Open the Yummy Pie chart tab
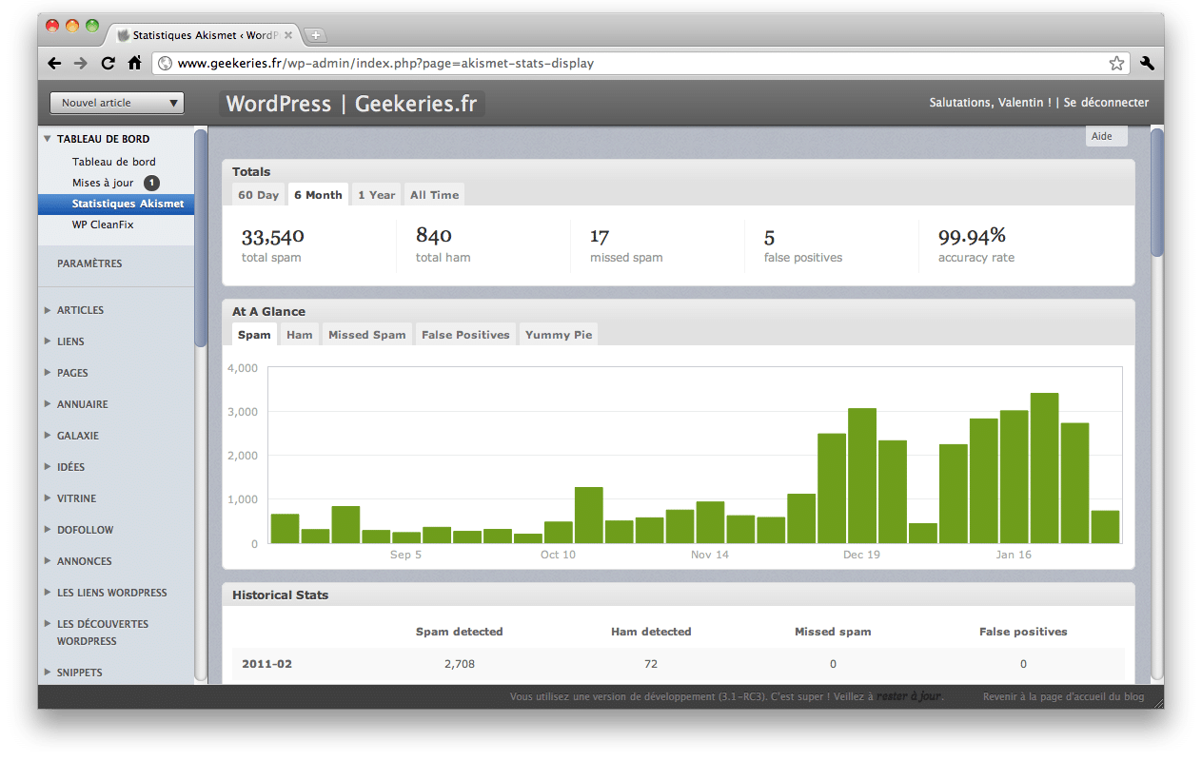The width and height of the screenshot is (1202, 761). pos(559,335)
